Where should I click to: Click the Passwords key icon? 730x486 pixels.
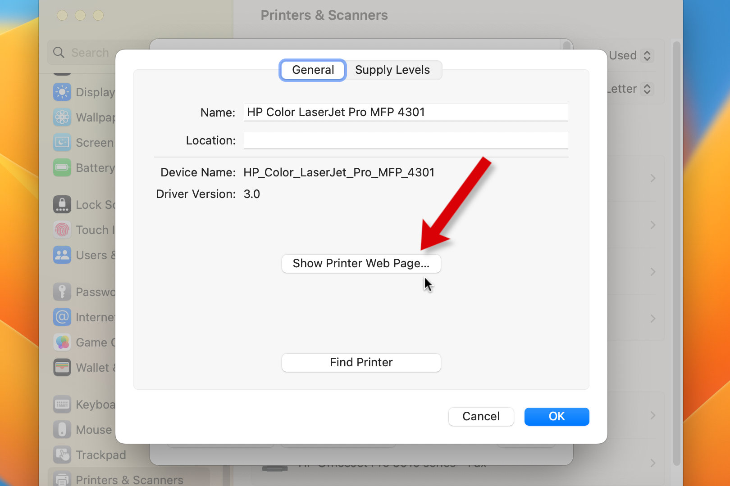click(x=62, y=292)
